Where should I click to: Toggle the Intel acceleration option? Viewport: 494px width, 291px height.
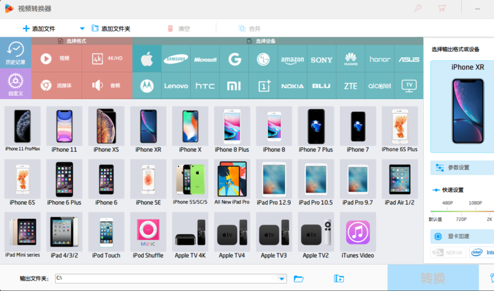pyautogui.click(x=482, y=252)
